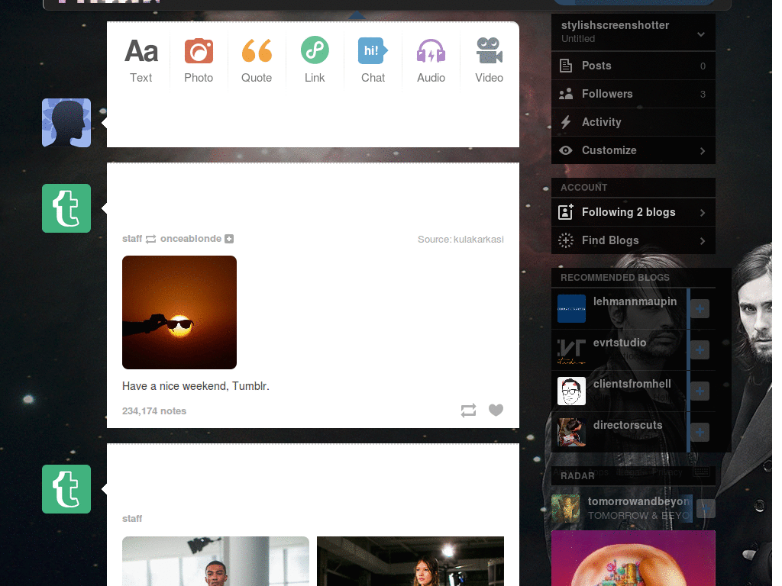Create a new Link post

pyautogui.click(x=315, y=60)
